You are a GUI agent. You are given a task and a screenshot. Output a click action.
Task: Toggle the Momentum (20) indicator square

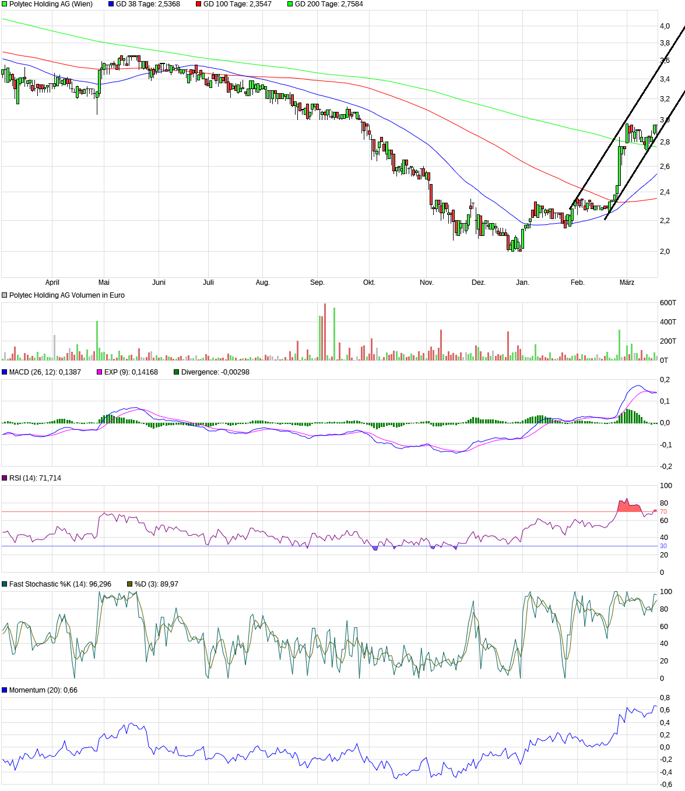pos(5,690)
